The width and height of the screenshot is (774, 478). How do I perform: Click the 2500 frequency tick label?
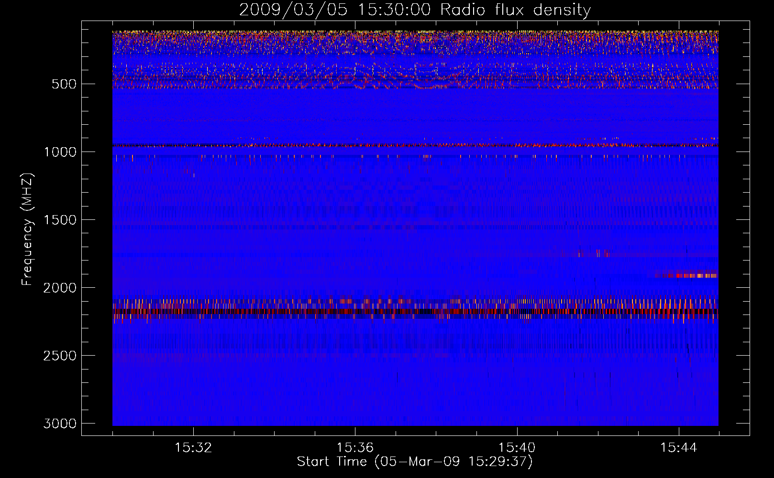(x=60, y=356)
